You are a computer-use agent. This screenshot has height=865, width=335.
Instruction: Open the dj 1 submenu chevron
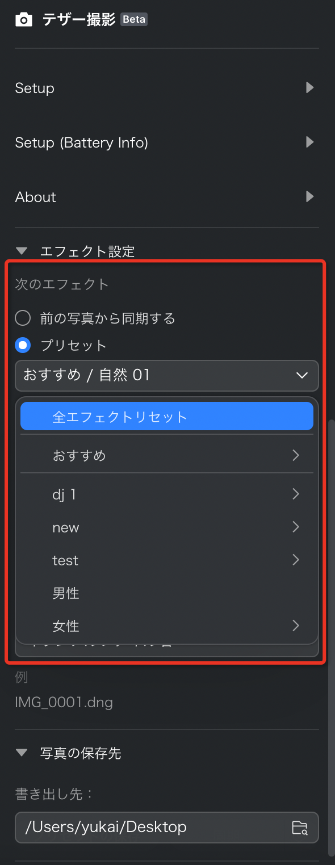tap(295, 494)
